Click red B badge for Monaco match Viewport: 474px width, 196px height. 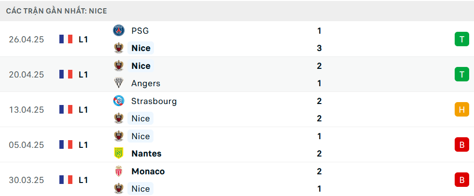pos(461,180)
